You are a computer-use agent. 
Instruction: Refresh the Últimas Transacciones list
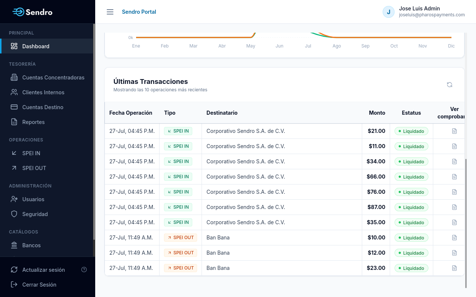coord(450,85)
